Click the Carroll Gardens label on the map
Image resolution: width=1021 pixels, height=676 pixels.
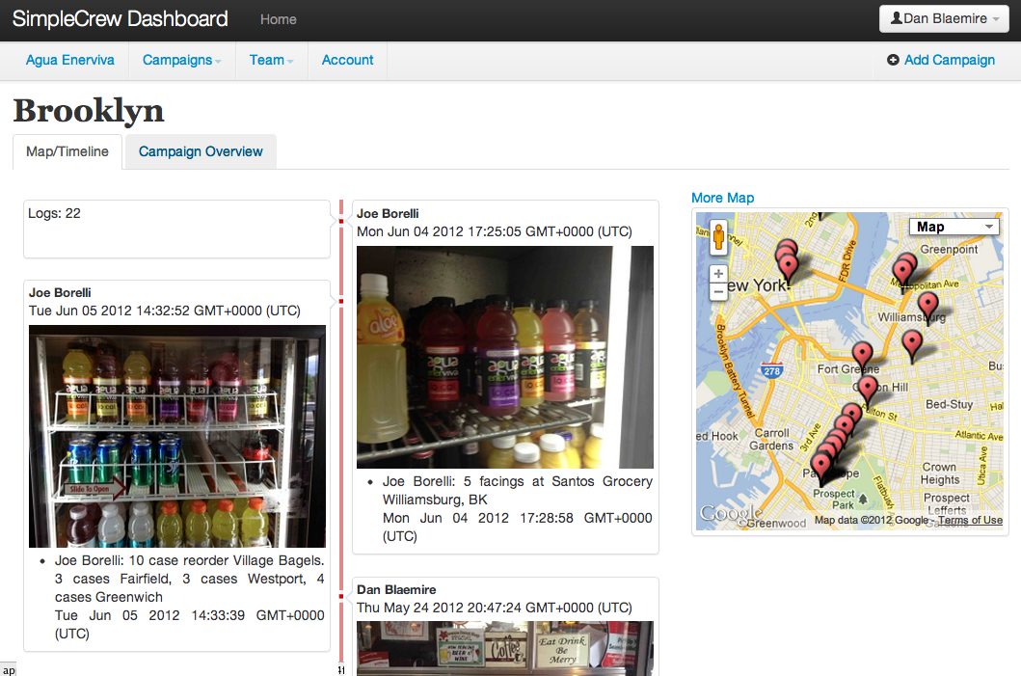point(771,440)
